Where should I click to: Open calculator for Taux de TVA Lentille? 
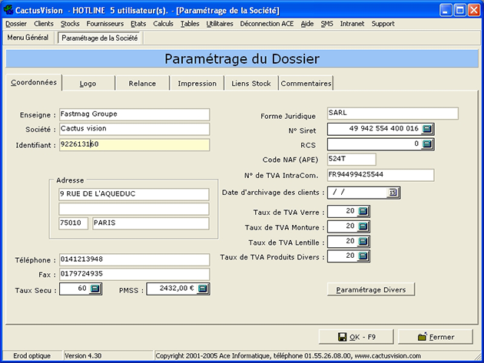[x=364, y=242]
